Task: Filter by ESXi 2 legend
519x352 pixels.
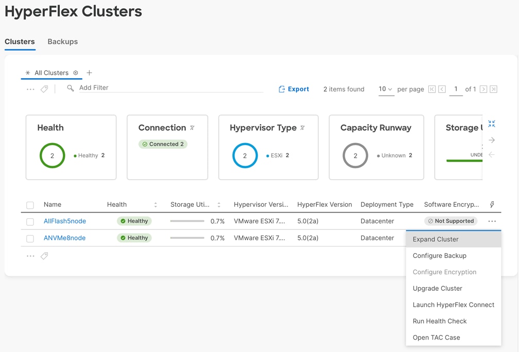Action: coord(278,155)
